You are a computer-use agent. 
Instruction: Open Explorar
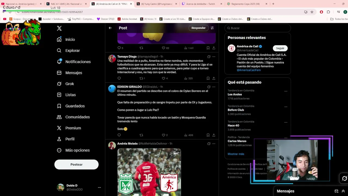coord(68,51)
